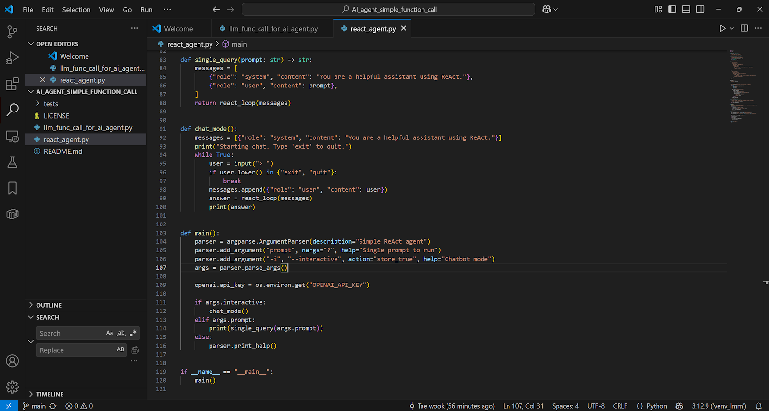769x411 pixels.
Task: Open the Bookmarks view
Action: [x=12, y=188]
